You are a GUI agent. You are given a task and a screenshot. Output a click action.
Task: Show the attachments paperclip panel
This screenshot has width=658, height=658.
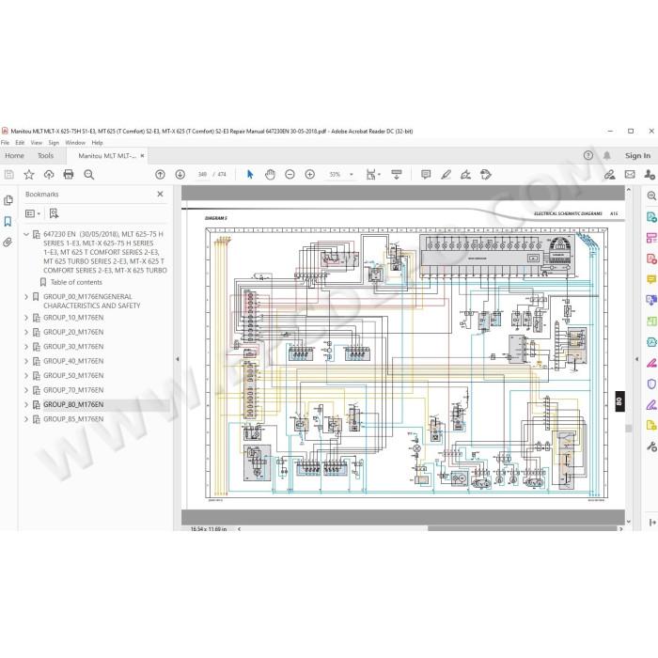coord(8,243)
